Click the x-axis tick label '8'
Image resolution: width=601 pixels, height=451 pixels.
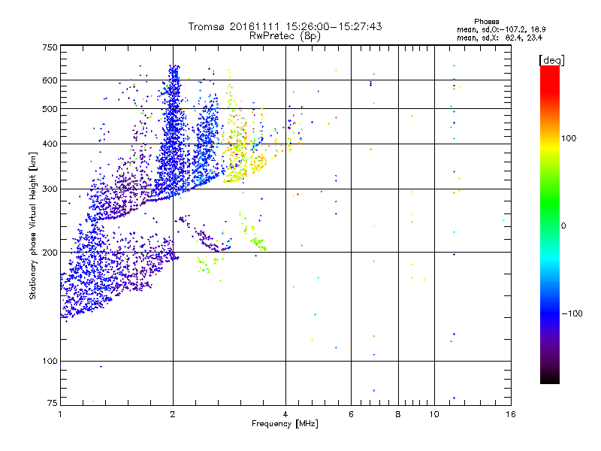point(398,414)
